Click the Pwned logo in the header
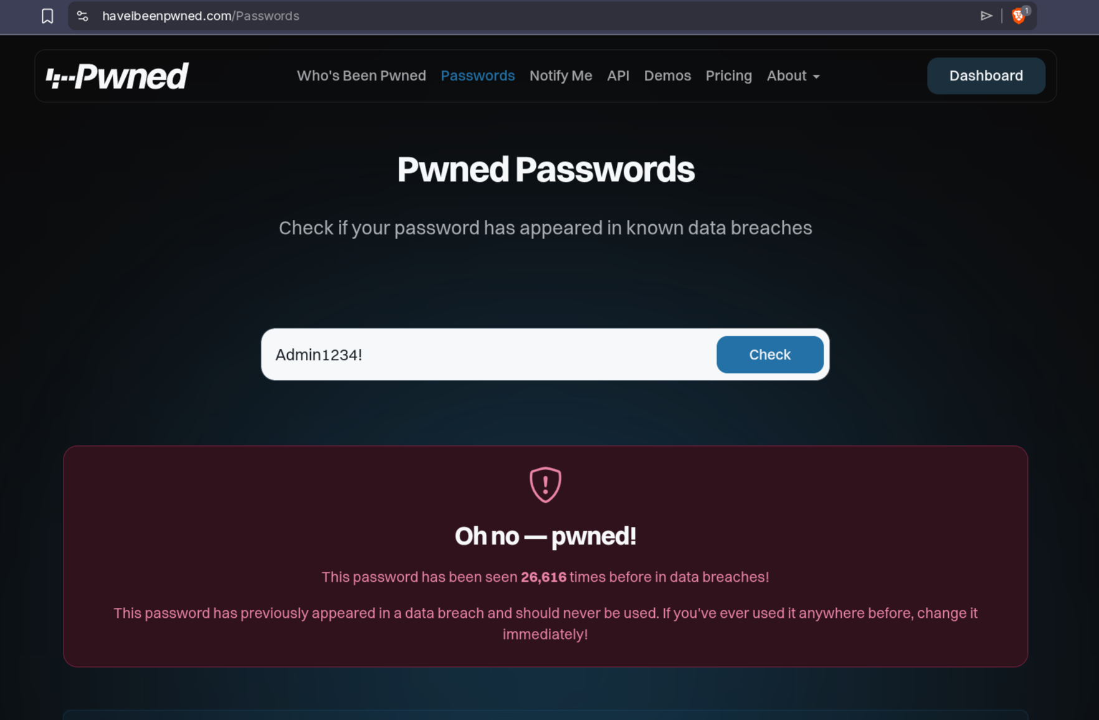The height and width of the screenshot is (720, 1099). [117, 75]
